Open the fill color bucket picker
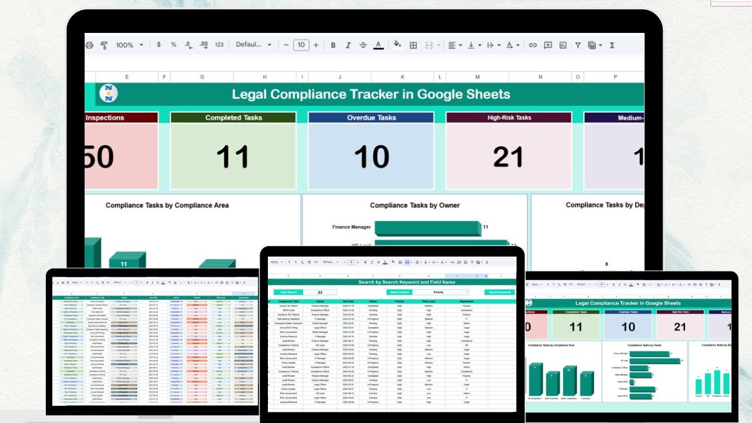The width and height of the screenshot is (752, 423). pyautogui.click(x=397, y=45)
